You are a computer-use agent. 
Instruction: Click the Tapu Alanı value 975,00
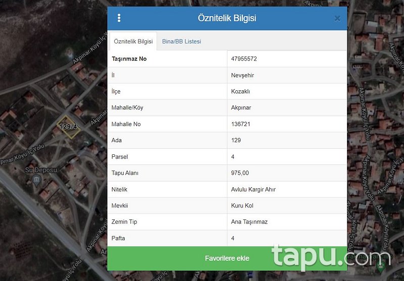(x=240, y=173)
